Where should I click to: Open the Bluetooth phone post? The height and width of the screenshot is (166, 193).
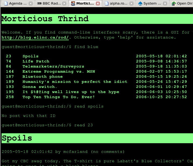(x=42, y=77)
